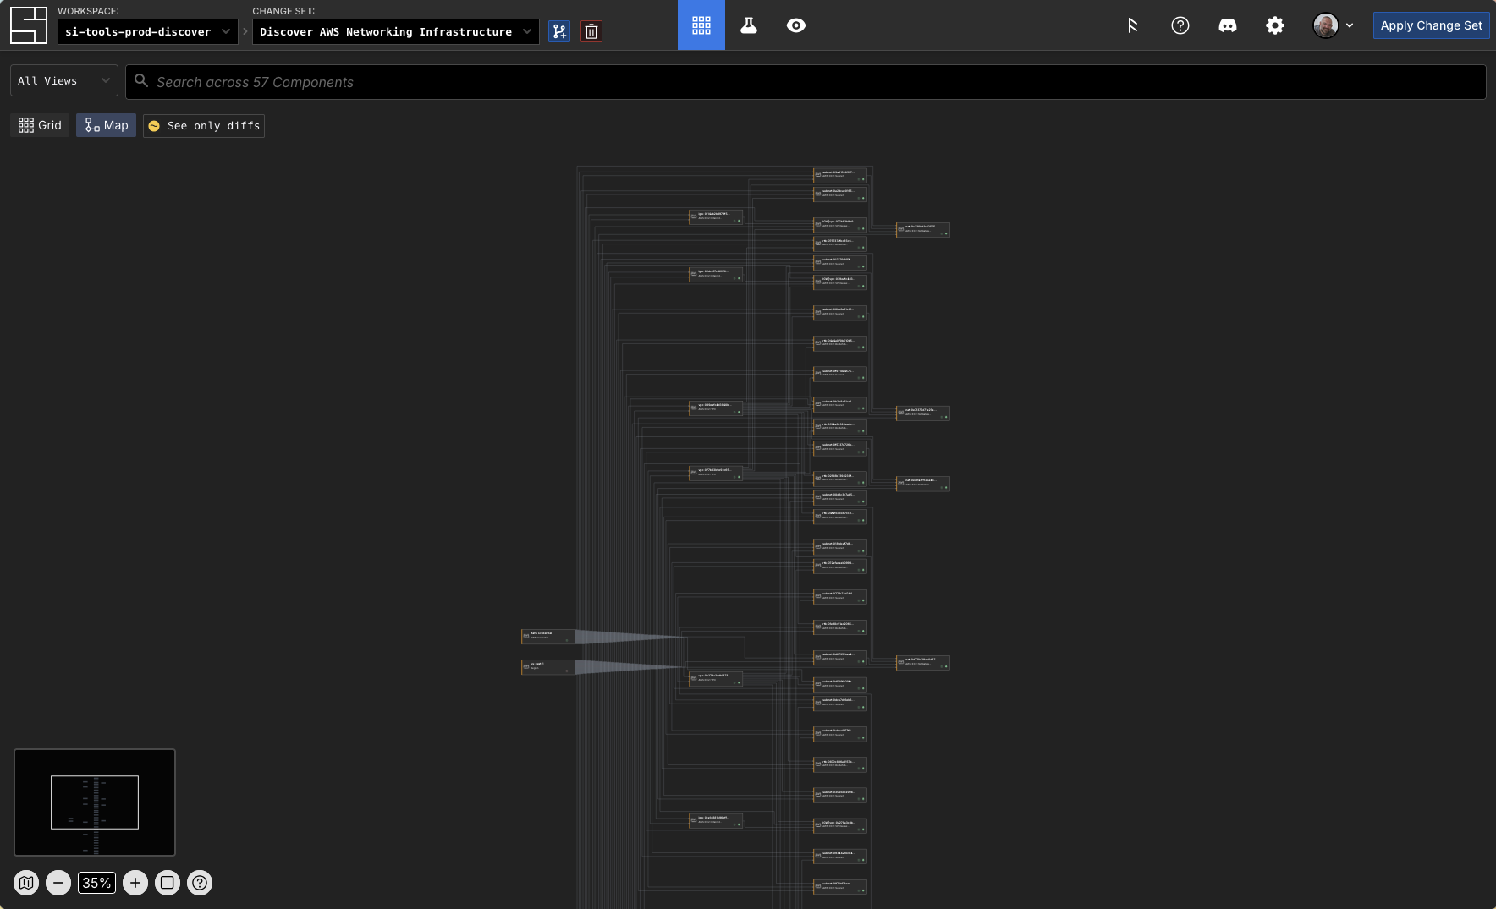Open the settings gear icon
1496x909 pixels.
pyautogui.click(x=1274, y=25)
